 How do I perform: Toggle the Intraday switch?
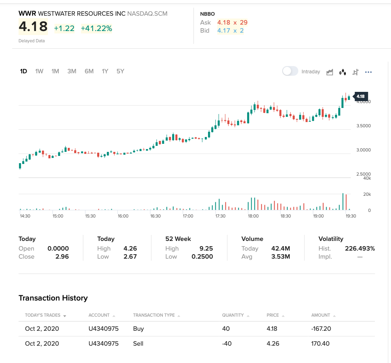tap(290, 71)
